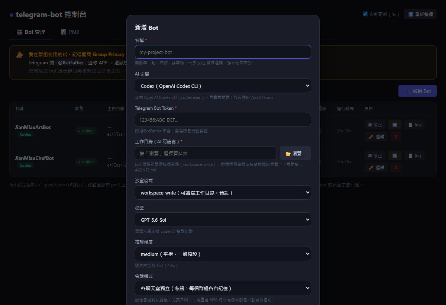Image resolution: width=446 pixels, height=305 pixels.
Task: Open the 推理強度 medium dropdown
Action: pyautogui.click(x=223, y=254)
